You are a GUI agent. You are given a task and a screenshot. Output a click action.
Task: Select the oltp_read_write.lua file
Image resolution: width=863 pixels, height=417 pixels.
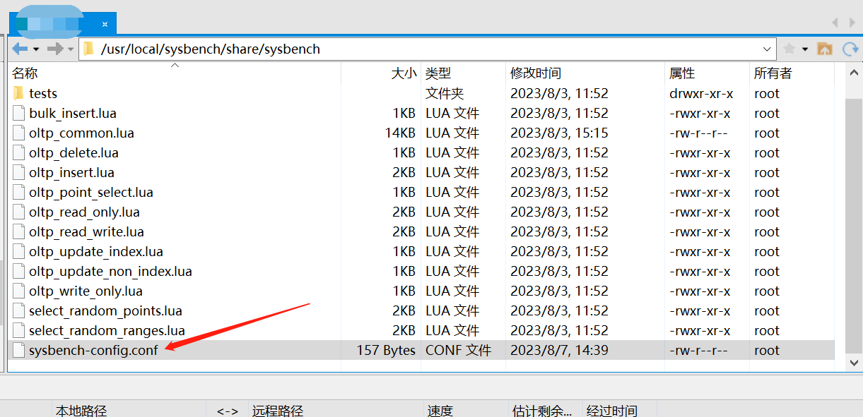pos(86,231)
